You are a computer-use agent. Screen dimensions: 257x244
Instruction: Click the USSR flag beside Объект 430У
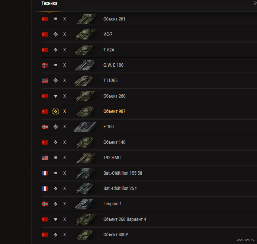click(x=45, y=235)
